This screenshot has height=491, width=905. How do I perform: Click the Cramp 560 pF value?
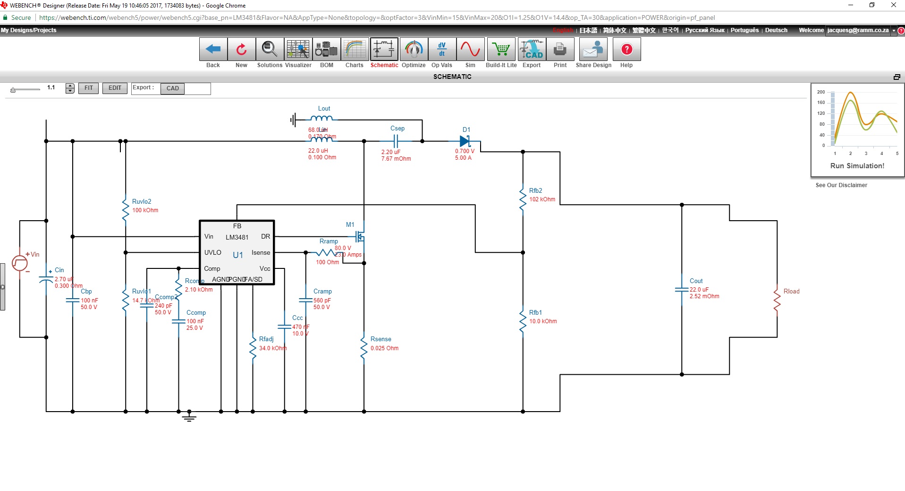point(322,301)
